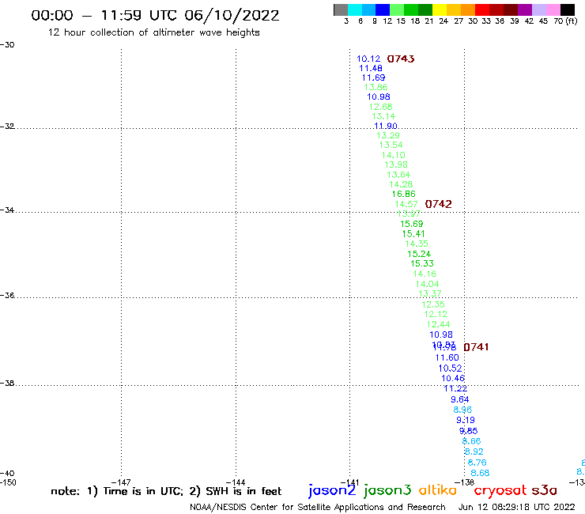Select the yellow swatch in the color legend

pyautogui.click(x=440, y=9)
